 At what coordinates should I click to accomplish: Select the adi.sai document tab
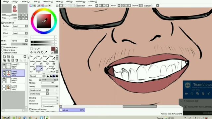[x=72, y=110]
